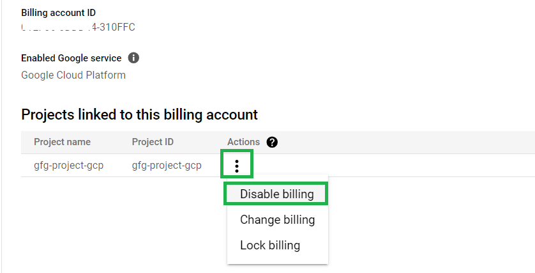Select Disable billing from the menu

pyautogui.click(x=276, y=194)
